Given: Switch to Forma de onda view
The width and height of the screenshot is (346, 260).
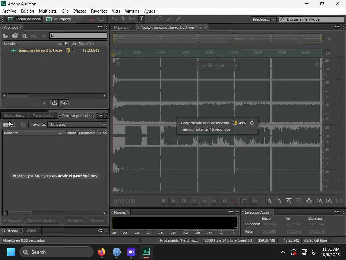Looking at the screenshot, I should point(24,19).
